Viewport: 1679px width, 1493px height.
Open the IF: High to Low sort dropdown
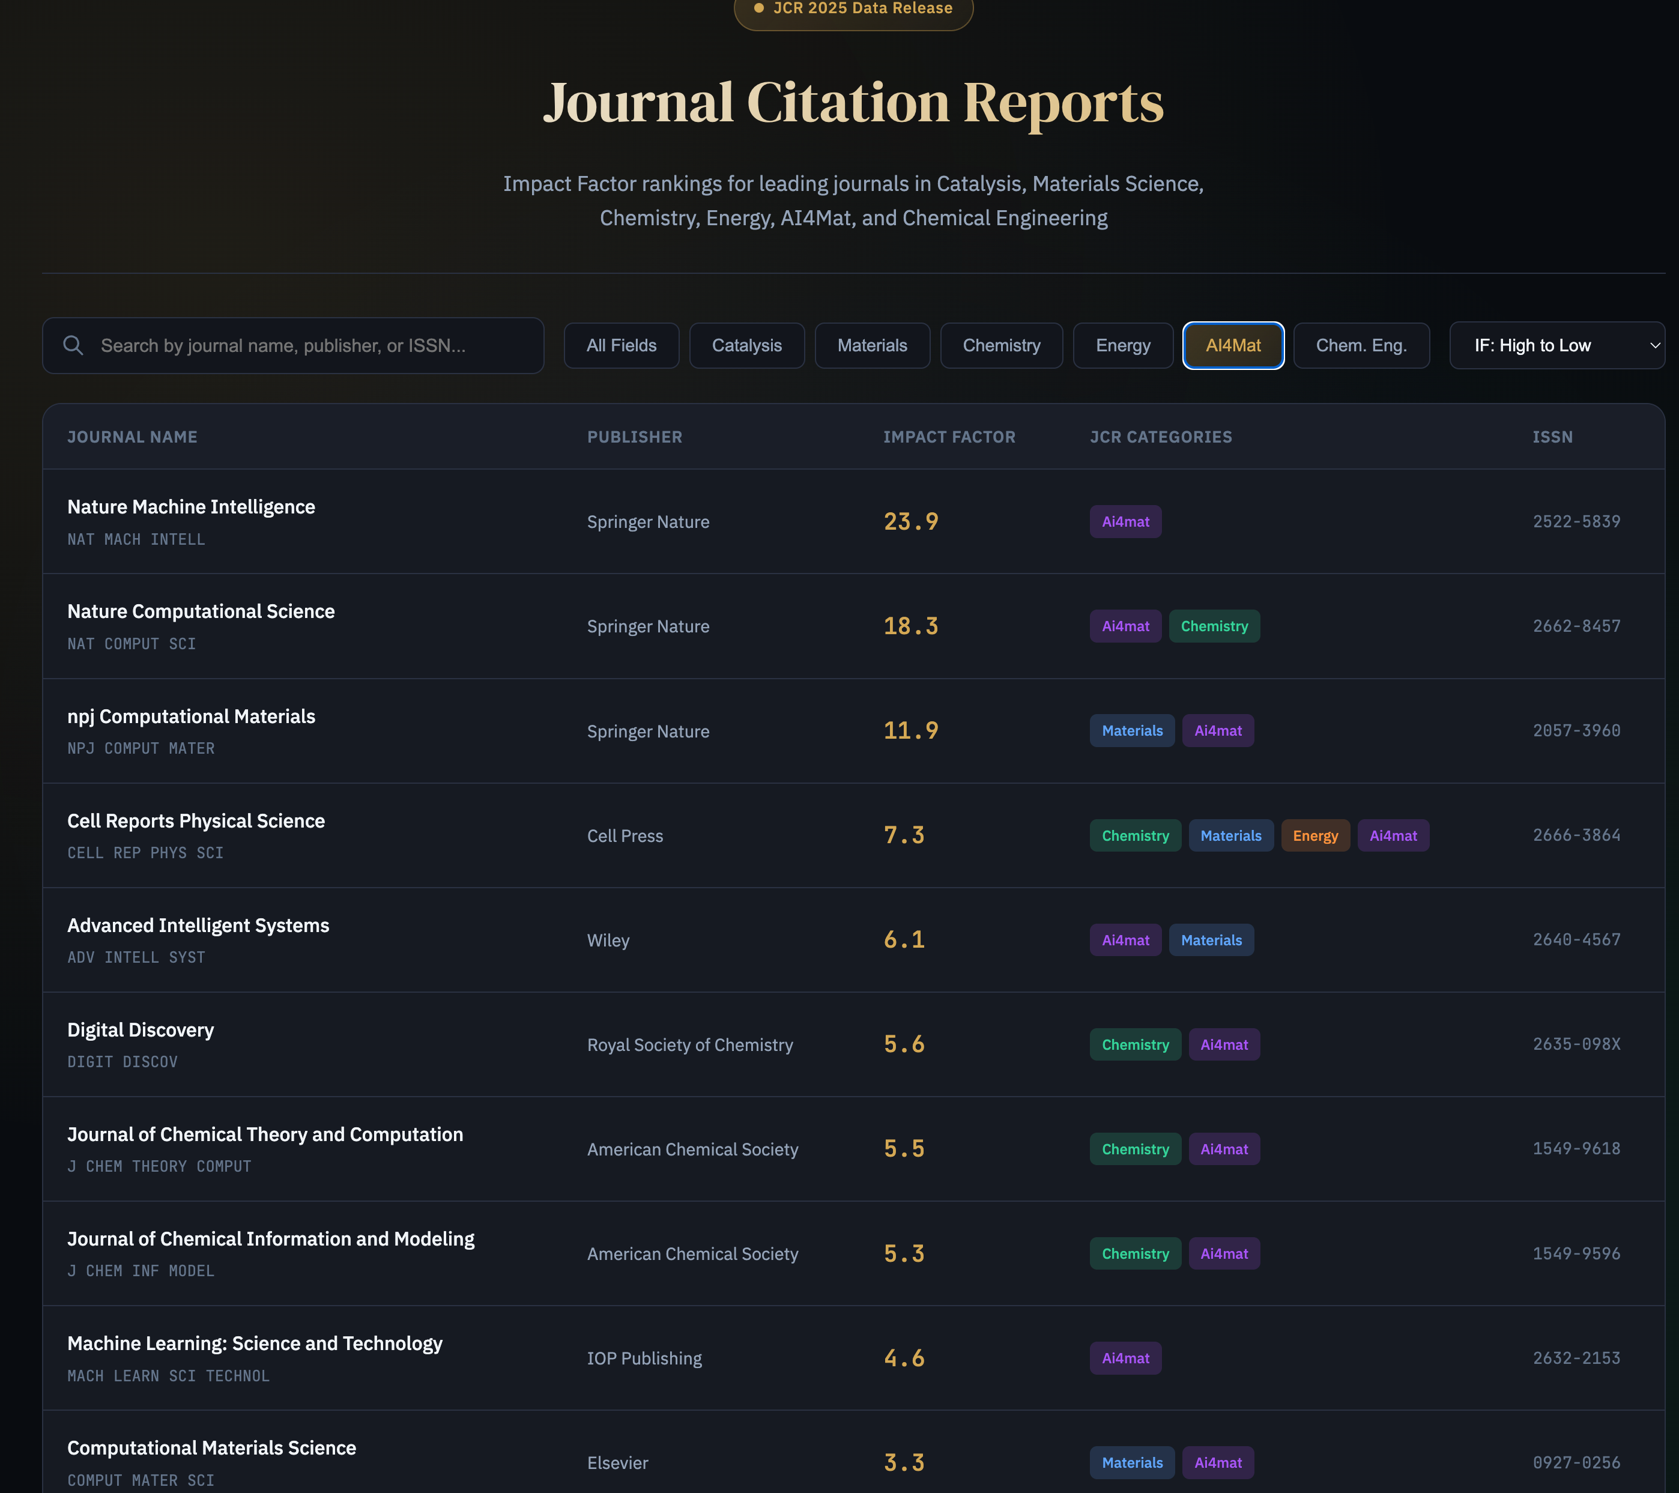tap(1556, 345)
